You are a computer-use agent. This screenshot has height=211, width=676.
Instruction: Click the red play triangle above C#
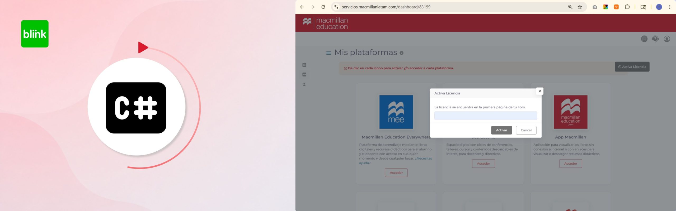143,47
